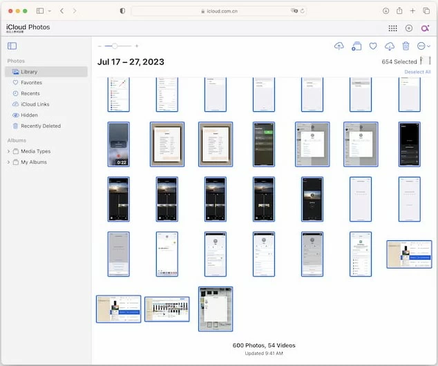Click the Deselect All link
The image size is (438, 366).
click(417, 72)
